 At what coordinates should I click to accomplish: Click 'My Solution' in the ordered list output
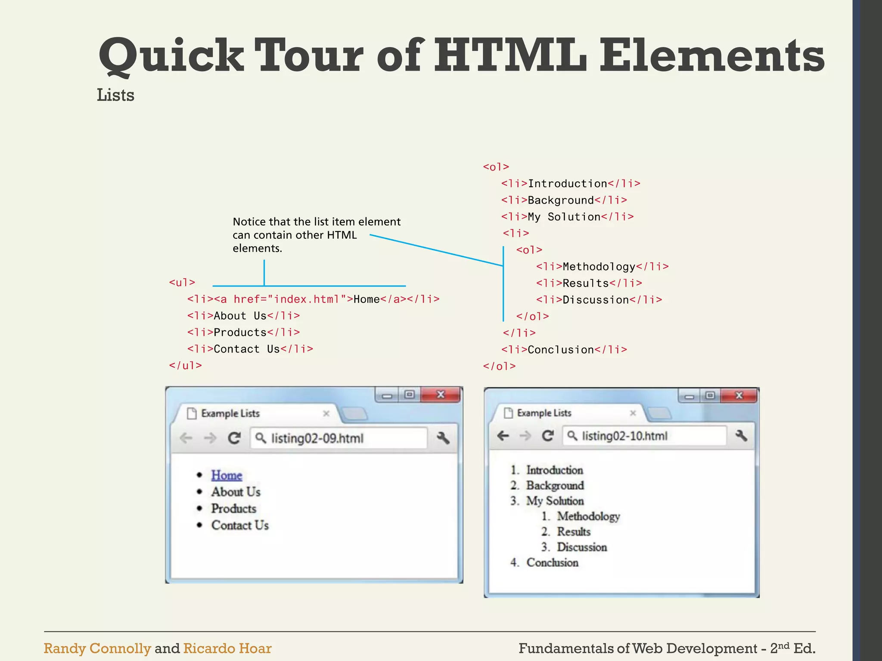click(x=555, y=501)
